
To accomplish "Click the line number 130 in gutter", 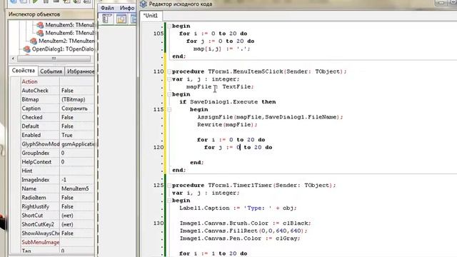I will (159, 223).
